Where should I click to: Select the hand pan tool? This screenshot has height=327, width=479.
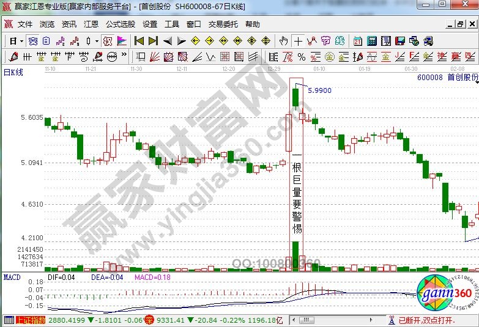[283, 41]
